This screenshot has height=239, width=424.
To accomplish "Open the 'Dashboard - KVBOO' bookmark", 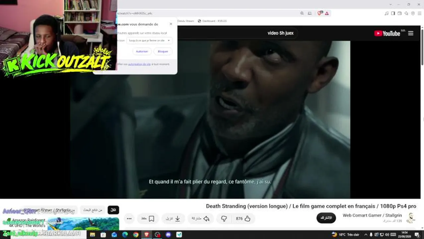I will tap(212, 21).
